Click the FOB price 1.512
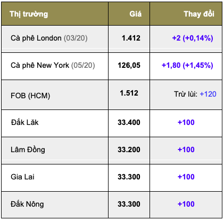224x220 pixels. point(129,93)
